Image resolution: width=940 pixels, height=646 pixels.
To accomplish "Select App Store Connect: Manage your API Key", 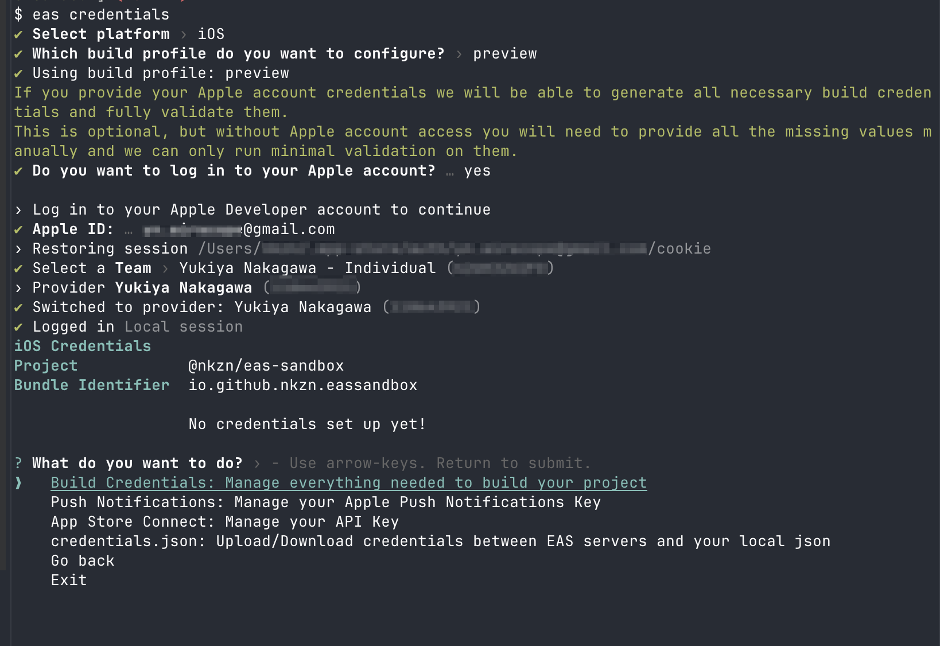I will 225,522.
